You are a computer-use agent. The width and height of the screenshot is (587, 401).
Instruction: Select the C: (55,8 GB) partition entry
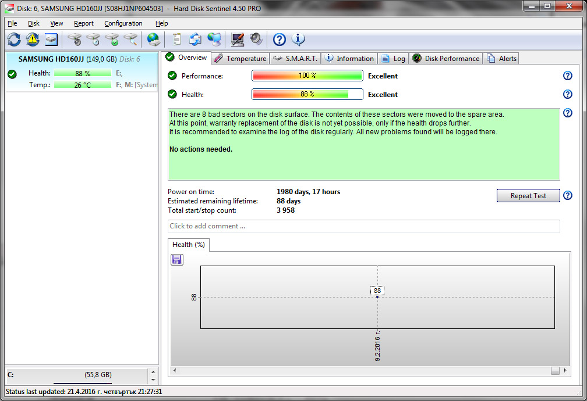(x=77, y=375)
